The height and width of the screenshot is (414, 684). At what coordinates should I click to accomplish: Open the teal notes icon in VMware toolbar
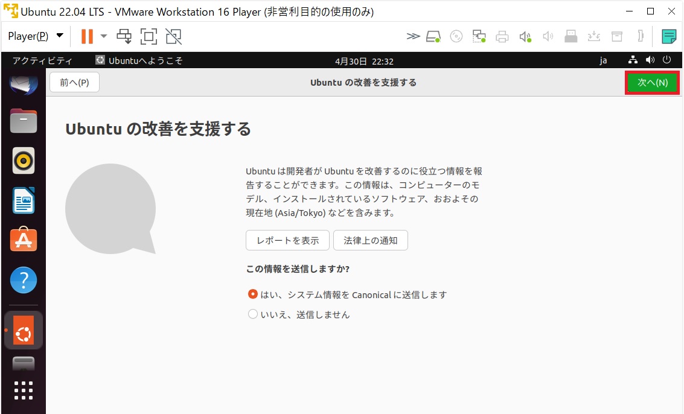coord(669,36)
